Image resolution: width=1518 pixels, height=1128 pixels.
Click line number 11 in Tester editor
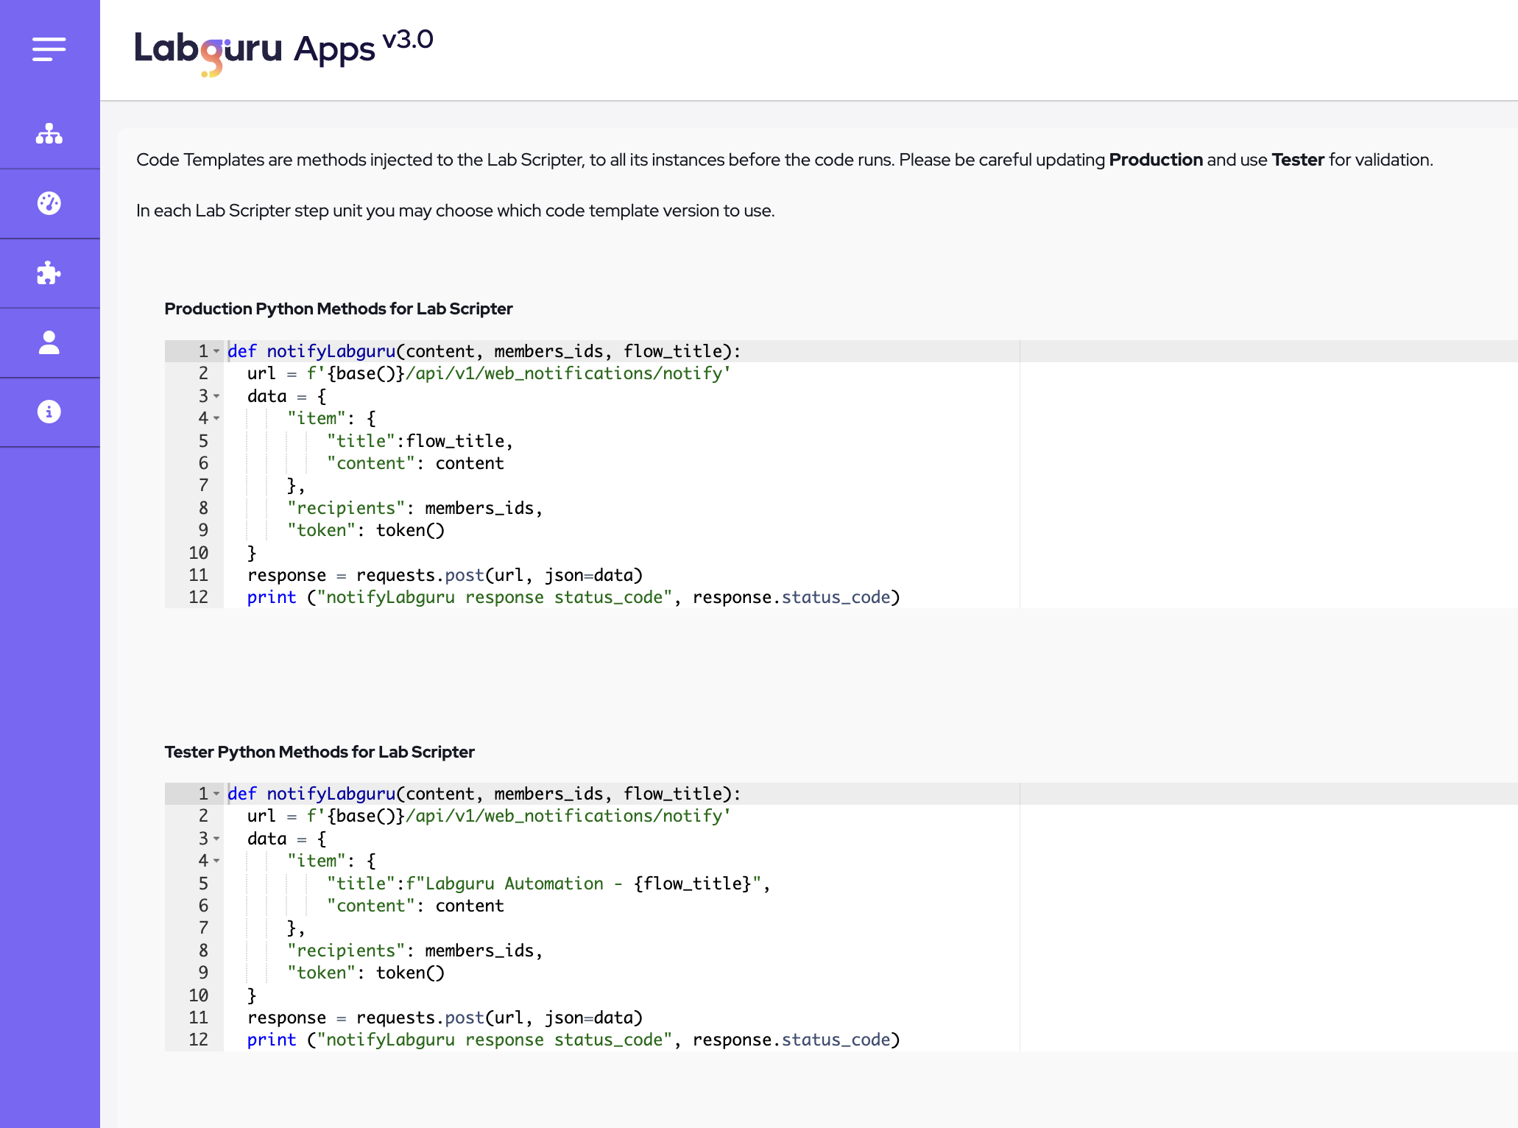tap(199, 1018)
